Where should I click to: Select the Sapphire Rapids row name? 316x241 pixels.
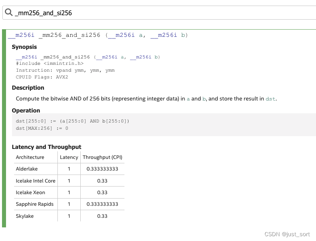(x=35, y=204)
